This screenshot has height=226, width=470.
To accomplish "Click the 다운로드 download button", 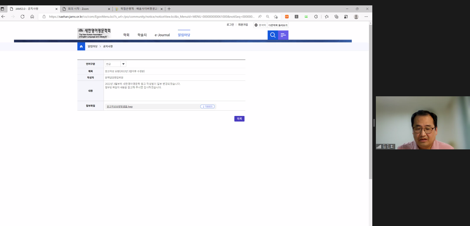I will pyautogui.click(x=208, y=106).
